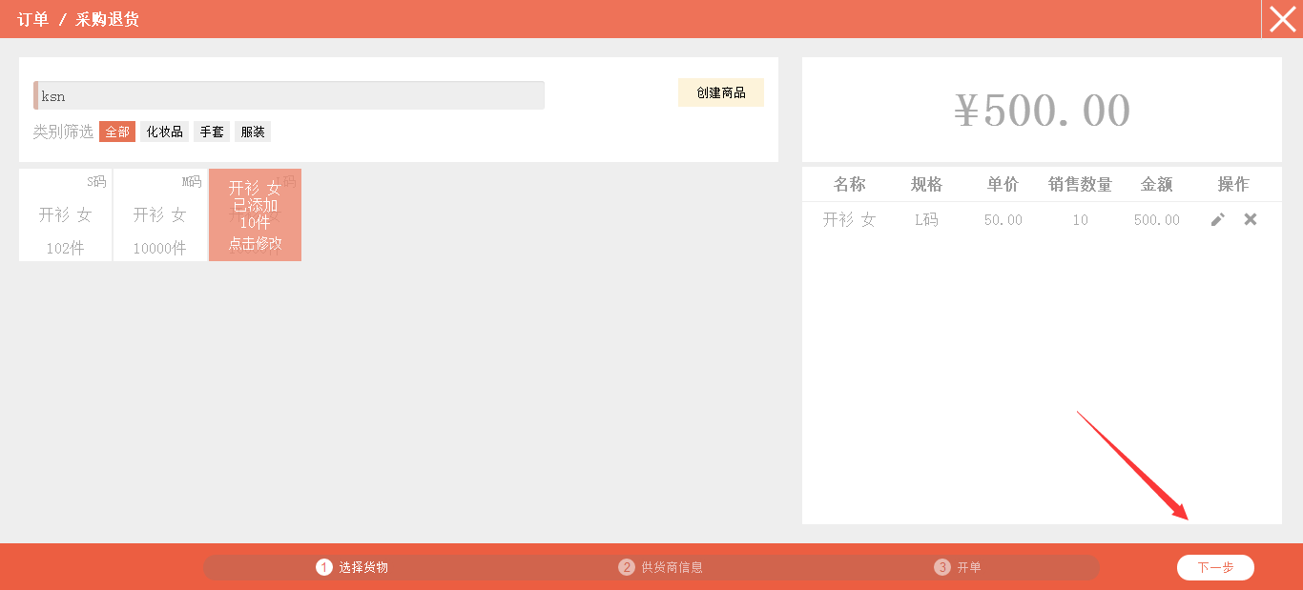Image resolution: width=1303 pixels, height=590 pixels.
Task: Choose the M码 开衫 女 product tile
Action: (x=159, y=215)
